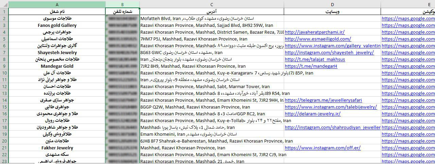Click column C header letter
The image size is (435, 164).
pos(211,4)
